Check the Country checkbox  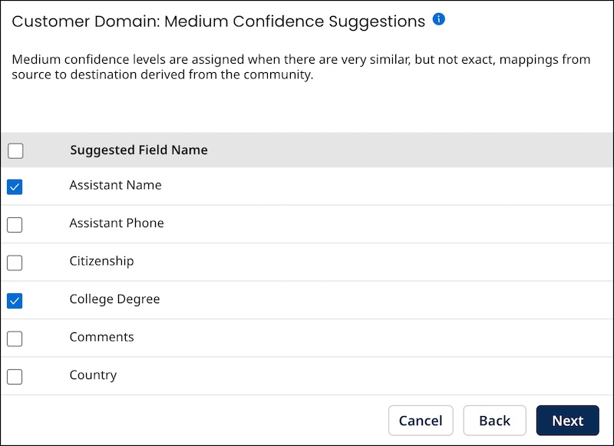click(x=15, y=375)
